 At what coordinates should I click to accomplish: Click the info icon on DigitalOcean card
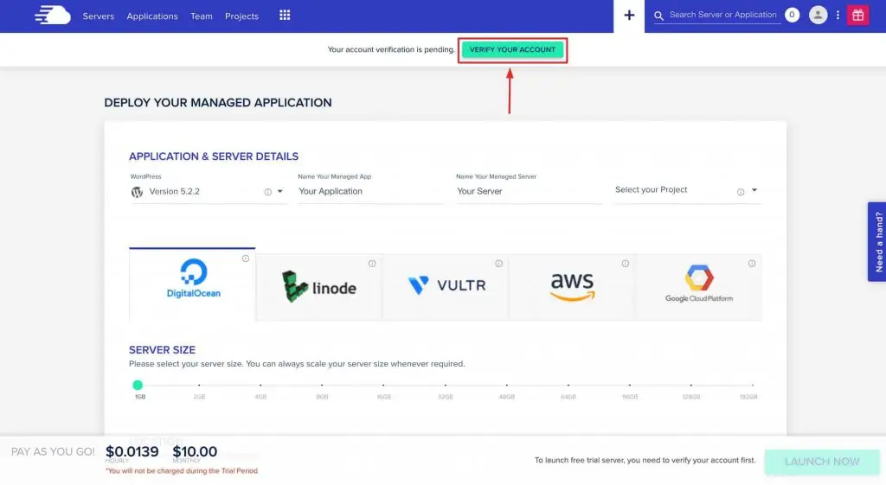(x=245, y=258)
